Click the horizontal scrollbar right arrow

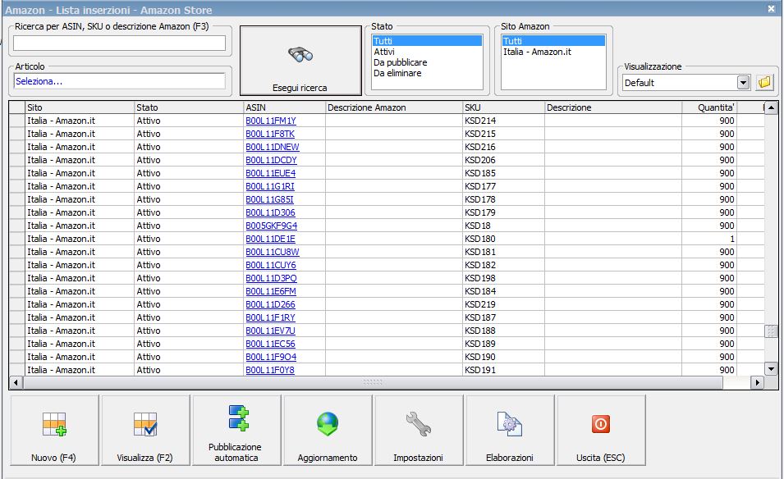click(758, 382)
